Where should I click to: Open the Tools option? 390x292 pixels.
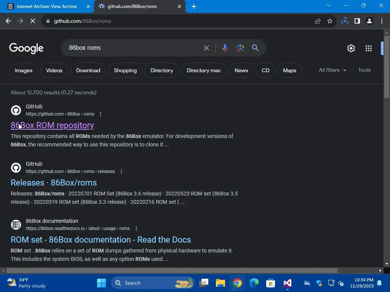(x=364, y=70)
